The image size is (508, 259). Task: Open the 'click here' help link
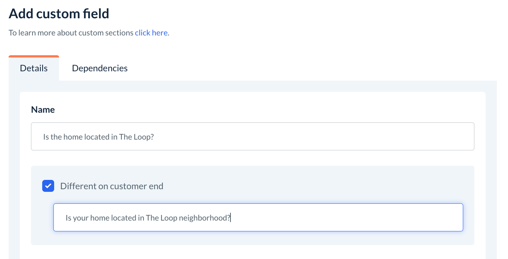point(151,33)
